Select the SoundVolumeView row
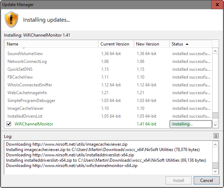The image size is (224, 188). [109, 54]
